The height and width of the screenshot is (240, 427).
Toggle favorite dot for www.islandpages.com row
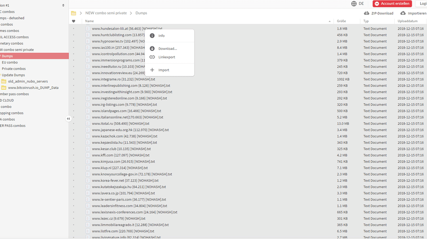74,111
